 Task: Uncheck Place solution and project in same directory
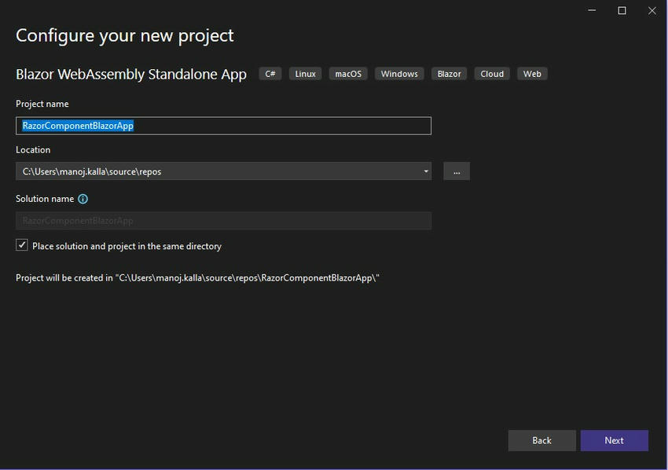coord(22,245)
